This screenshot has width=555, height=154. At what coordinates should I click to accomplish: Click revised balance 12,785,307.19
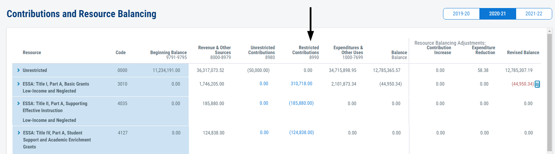coord(519,70)
